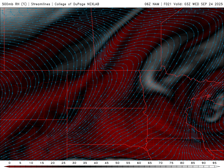Click the "10" label on color scale

point(31,163)
